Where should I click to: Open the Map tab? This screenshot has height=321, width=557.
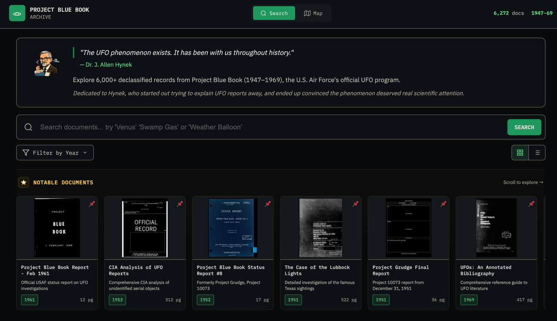click(x=313, y=13)
